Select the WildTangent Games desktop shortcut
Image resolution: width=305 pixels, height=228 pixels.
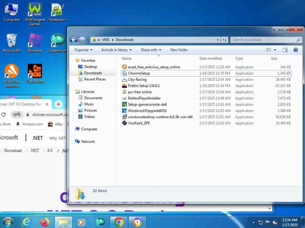coord(35,14)
